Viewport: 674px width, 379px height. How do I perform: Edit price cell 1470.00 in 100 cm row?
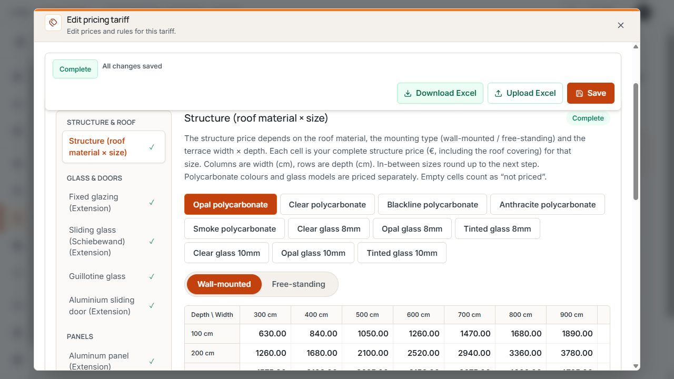pyautogui.click(x=470, y=334)
